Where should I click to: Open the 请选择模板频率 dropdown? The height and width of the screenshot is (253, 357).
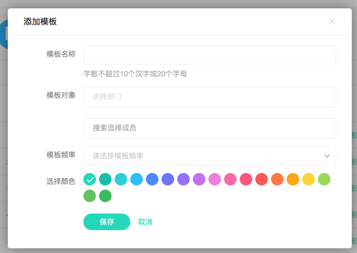(203, 156)
